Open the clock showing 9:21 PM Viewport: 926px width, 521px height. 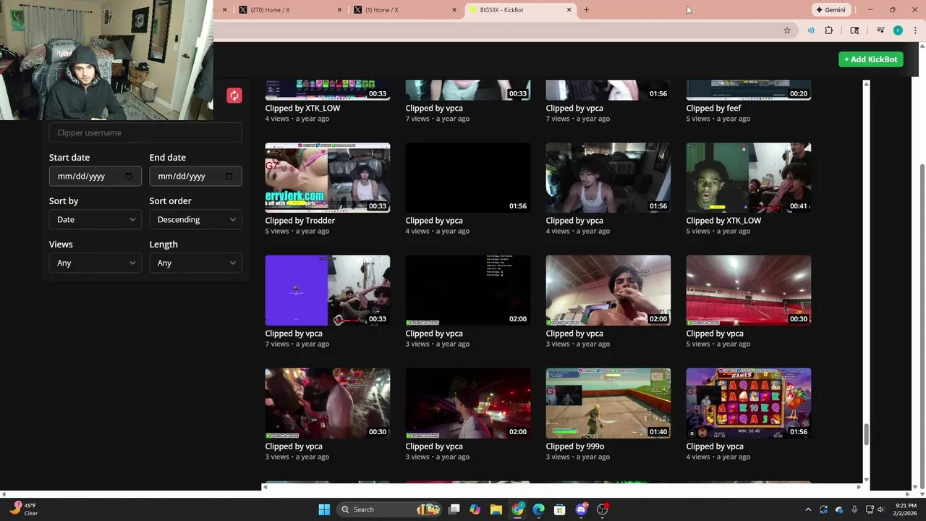click(x=905, y=509)
